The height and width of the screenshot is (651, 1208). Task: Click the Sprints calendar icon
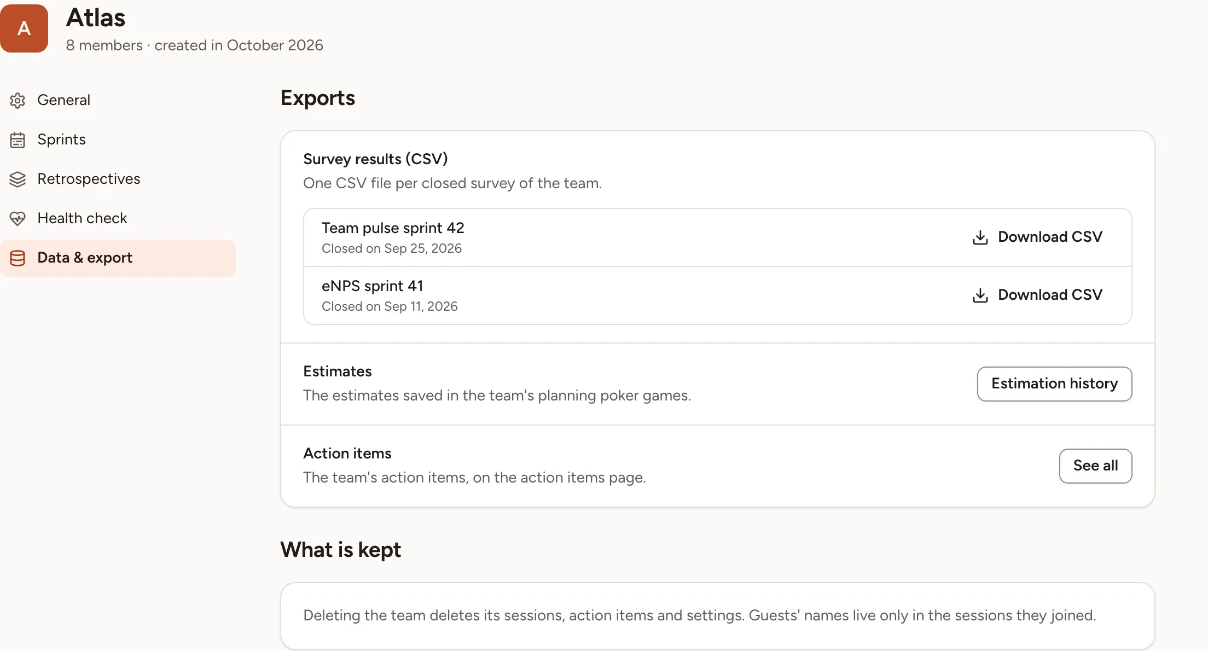pyautogui.click(x=18, y=140)
